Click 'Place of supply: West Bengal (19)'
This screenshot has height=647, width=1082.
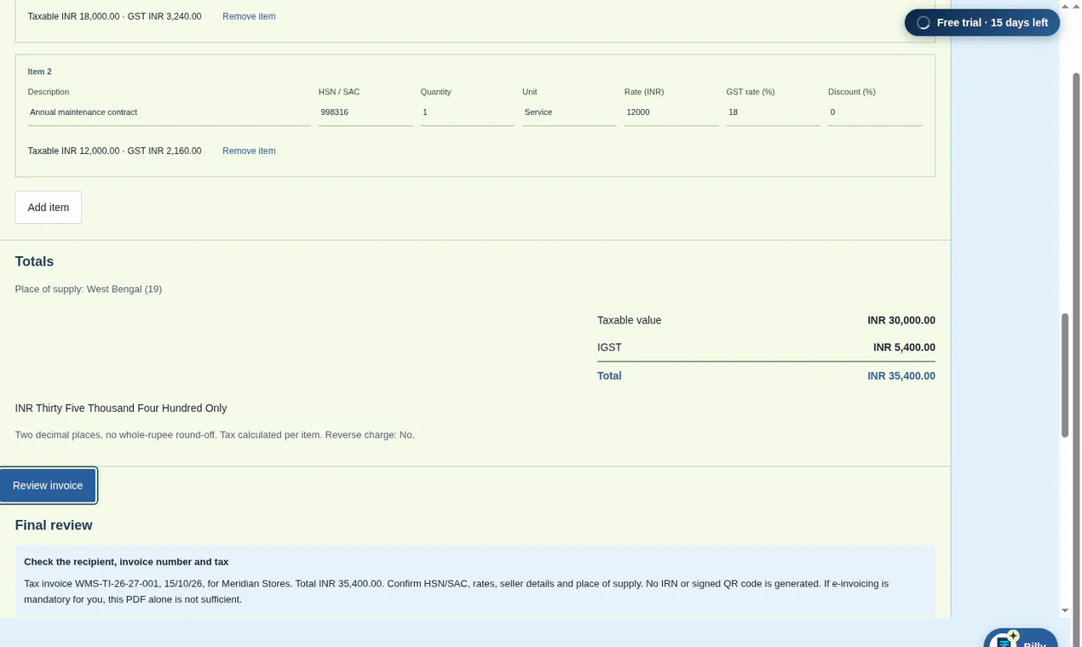coord(89,289)
